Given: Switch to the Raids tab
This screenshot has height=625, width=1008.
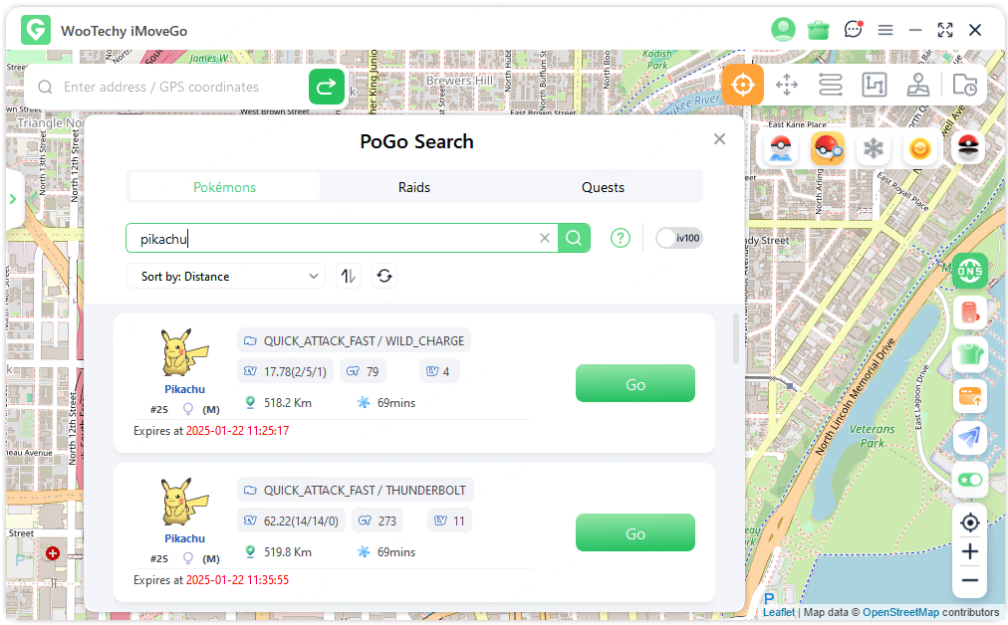Looking at the screenshot, I should click(x=414, y=187).
